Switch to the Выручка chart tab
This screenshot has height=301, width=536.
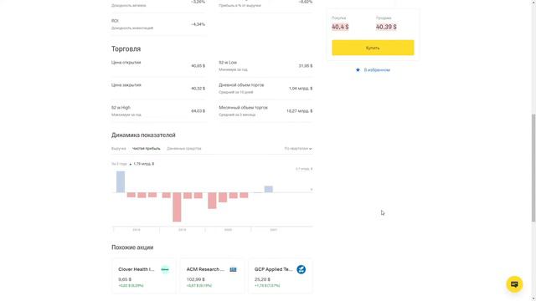(119, 149)
